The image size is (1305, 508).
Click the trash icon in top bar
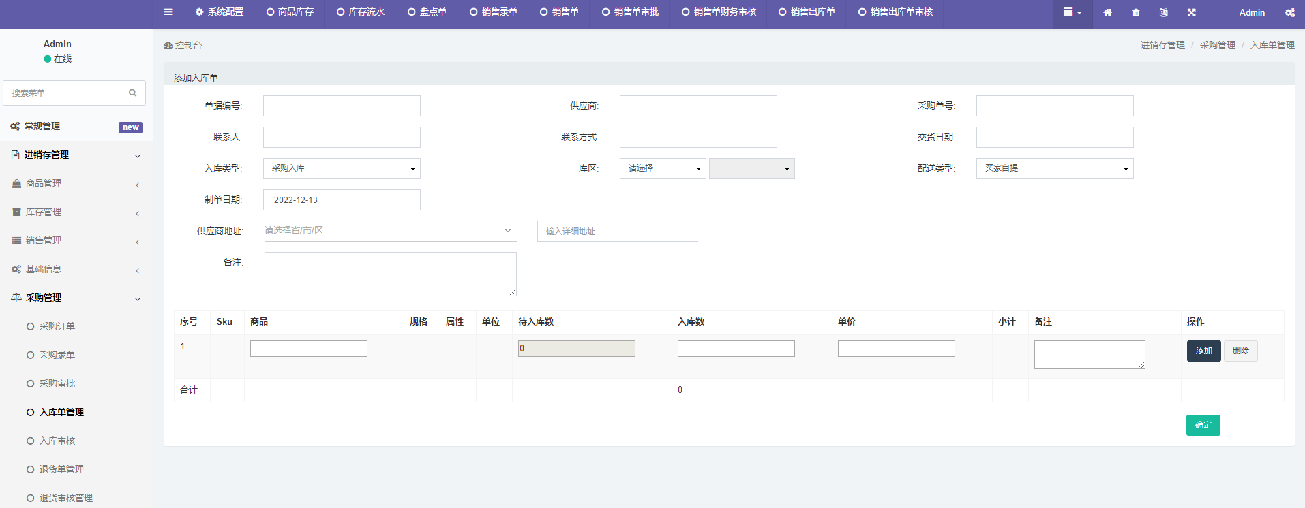click(1136, 12)
